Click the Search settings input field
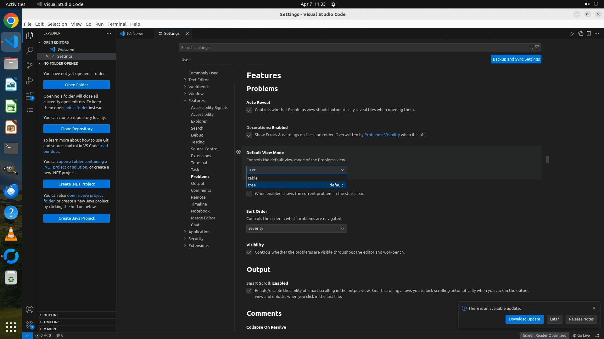The height and width of the screenshot is (339, 604). point(352,47)
